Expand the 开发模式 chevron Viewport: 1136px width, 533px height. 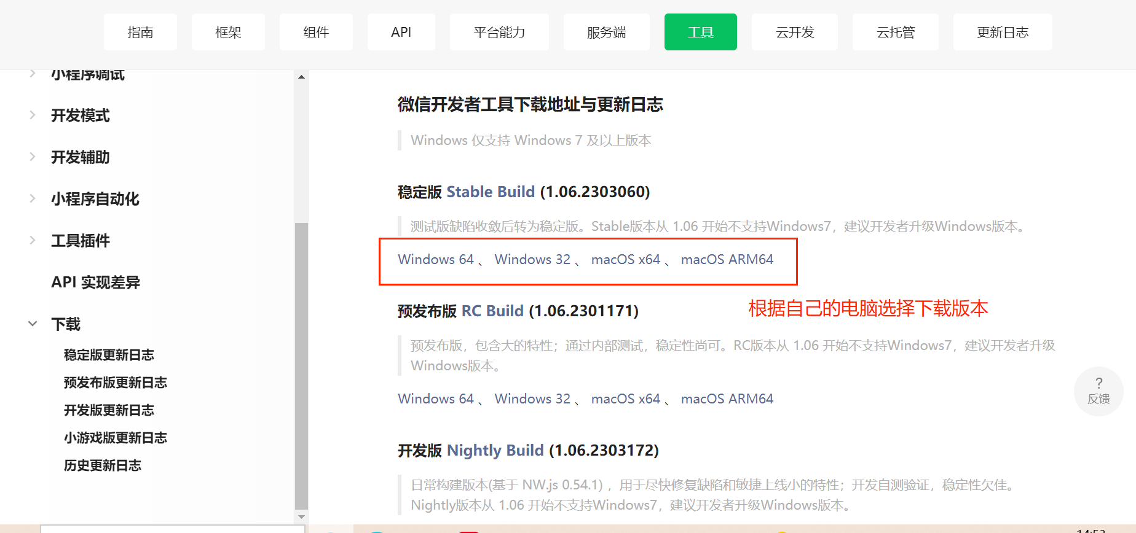coord(33,115)
